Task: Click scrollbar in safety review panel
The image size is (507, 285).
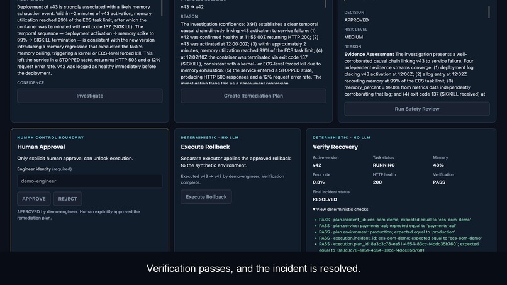Action: 489,12
